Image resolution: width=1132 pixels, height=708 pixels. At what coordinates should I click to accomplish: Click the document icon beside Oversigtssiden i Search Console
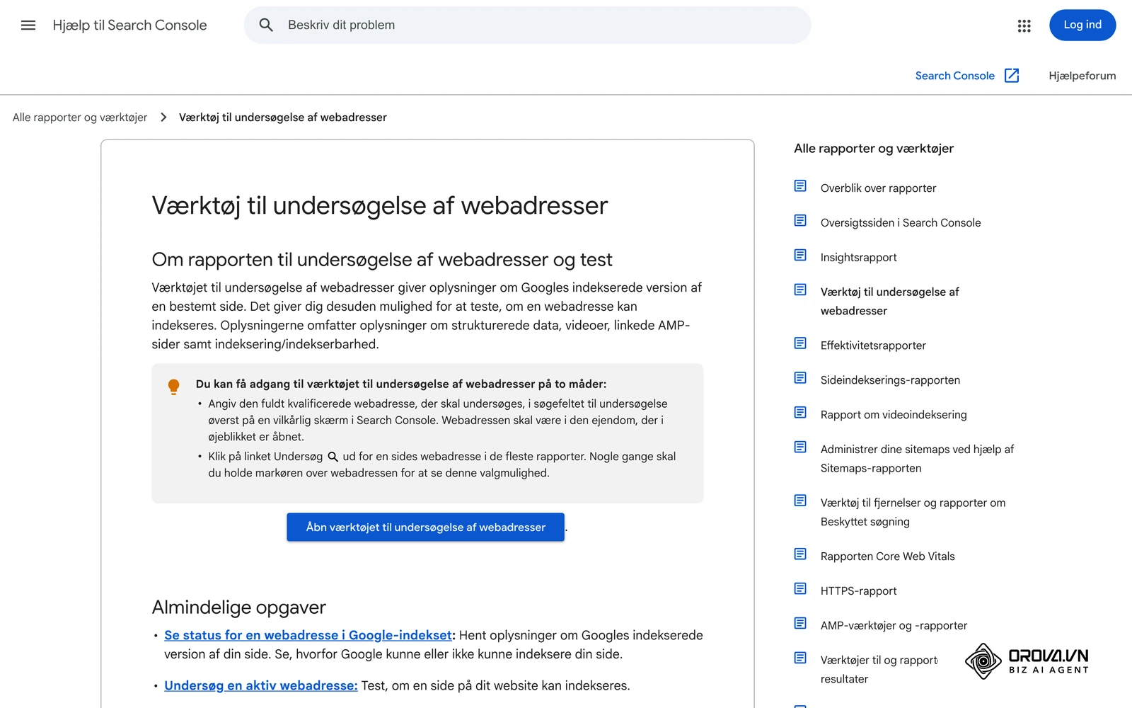800,221
